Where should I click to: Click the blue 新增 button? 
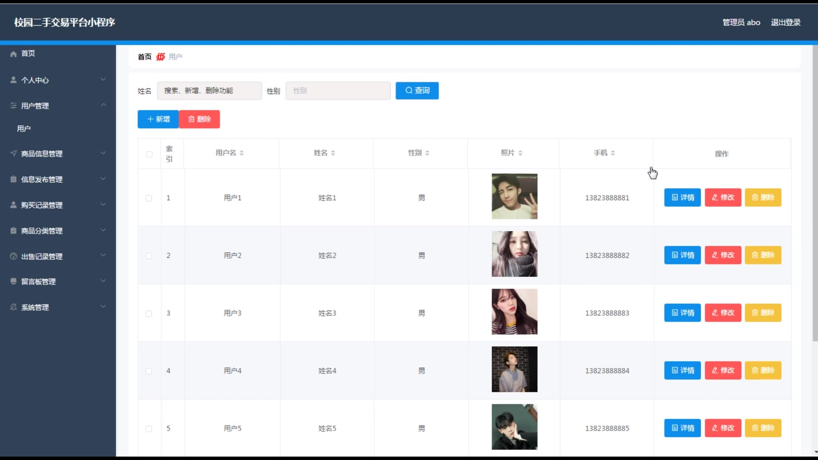pyautogui.click(x=158, y=119)
